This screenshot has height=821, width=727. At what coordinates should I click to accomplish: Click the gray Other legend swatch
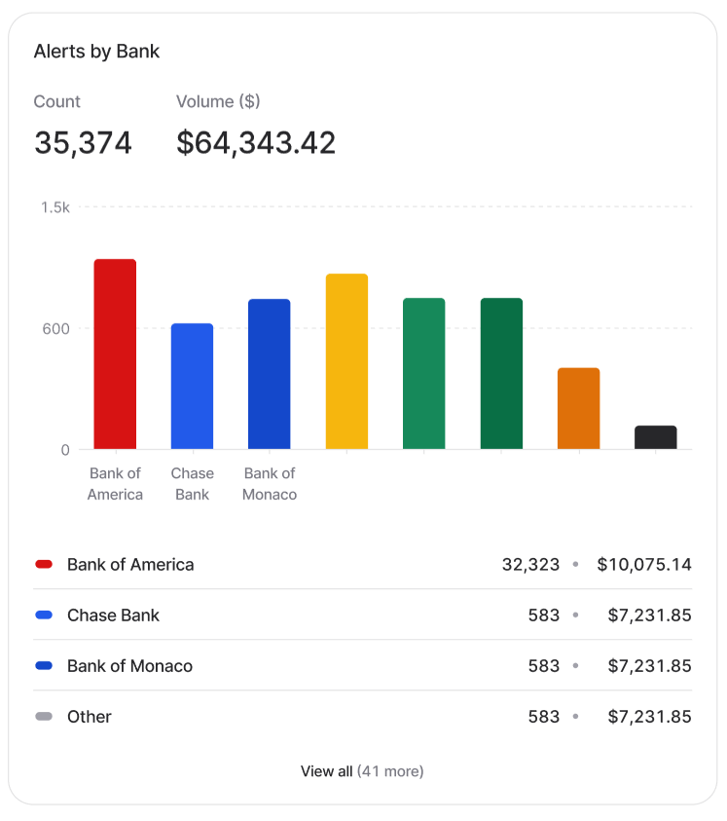pyautogui.click(x=44, y=717)
